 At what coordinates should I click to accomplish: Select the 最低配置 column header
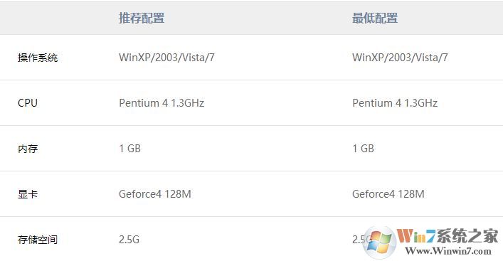375,18
